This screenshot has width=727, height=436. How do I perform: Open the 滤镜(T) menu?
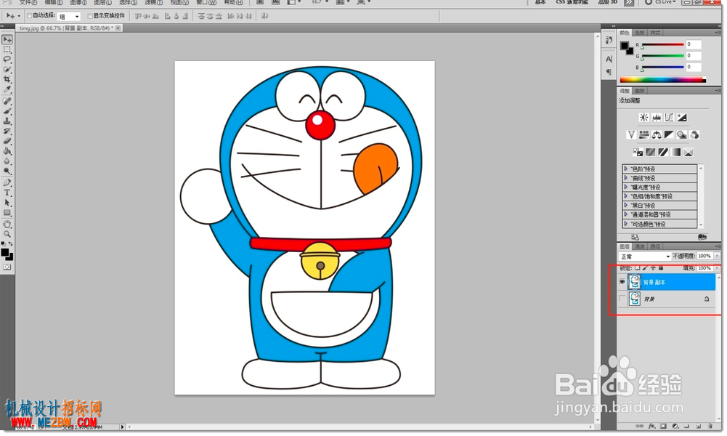(x=153, y=3)
